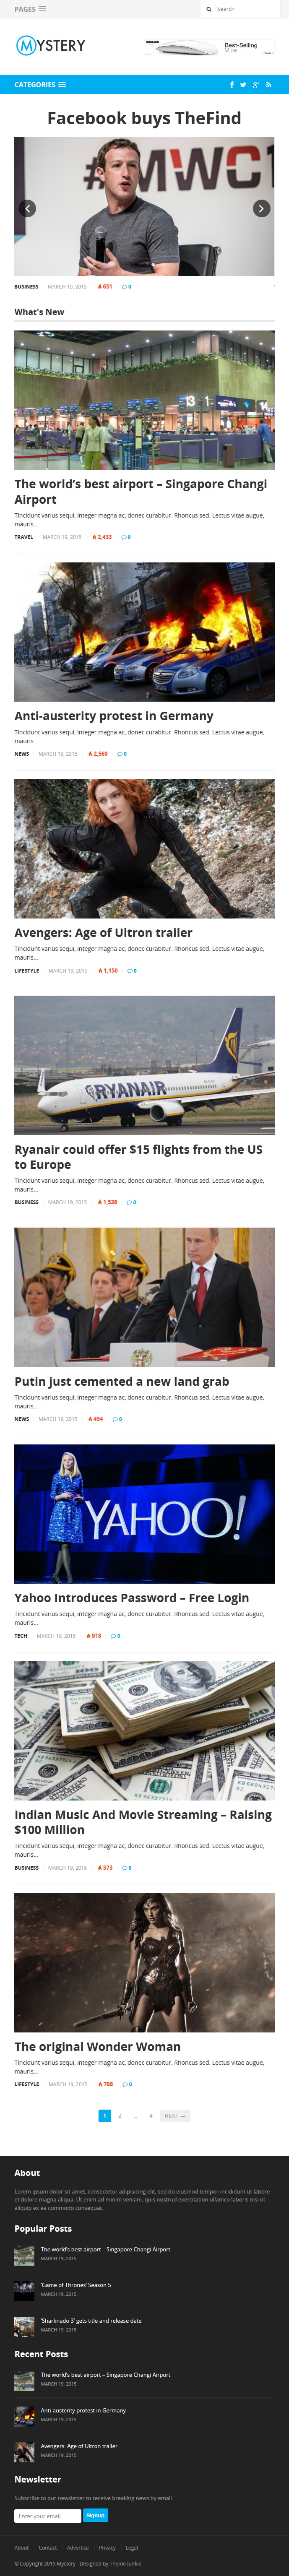Expand the PAGES menu
The image size is (289, 2576).
30,9
